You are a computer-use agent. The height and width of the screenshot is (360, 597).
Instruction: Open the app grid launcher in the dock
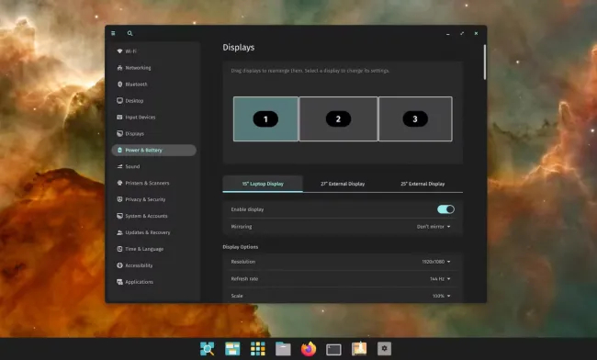(258, 349)
